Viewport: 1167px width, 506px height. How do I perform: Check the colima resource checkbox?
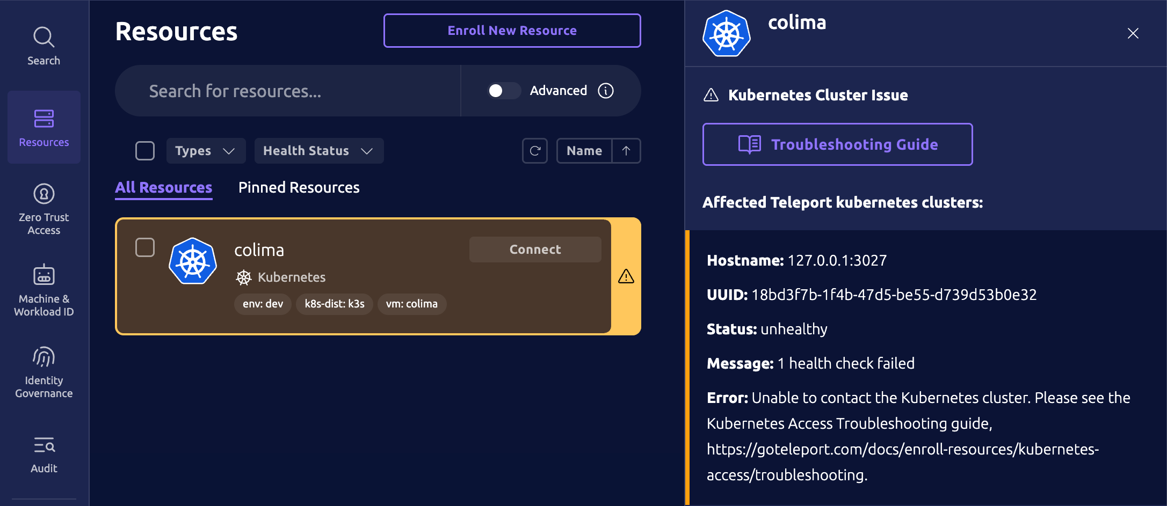point(144,247)
